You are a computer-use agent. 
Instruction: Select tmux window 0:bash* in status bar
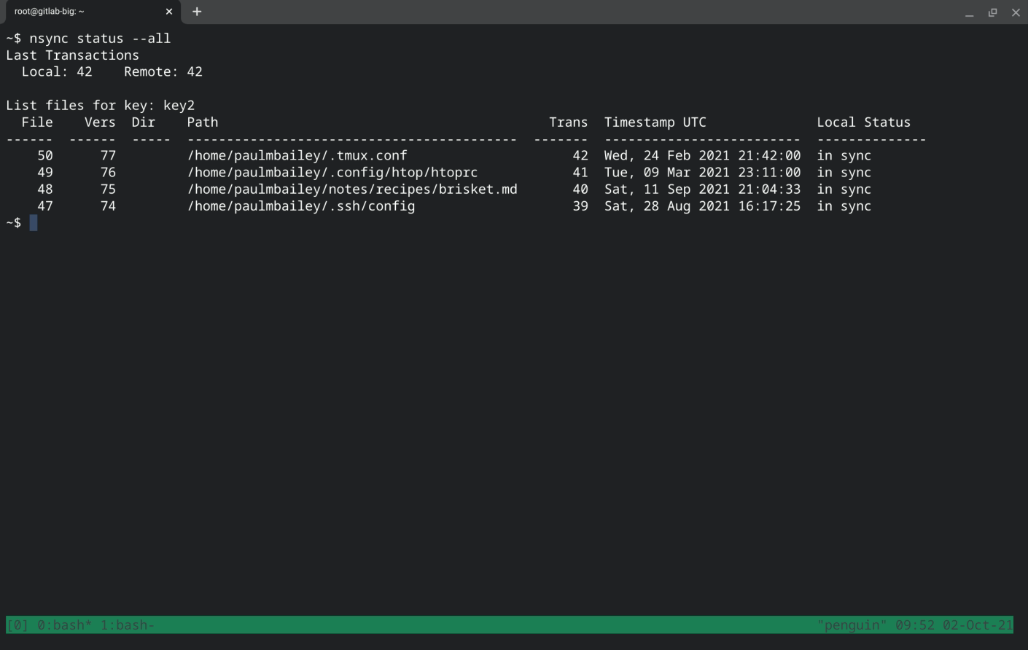point(65,625)
